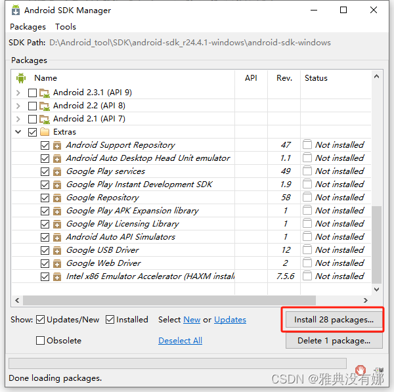
Task: Expand the Android 2.2 (API 8) node
Action: click(18, 106)
